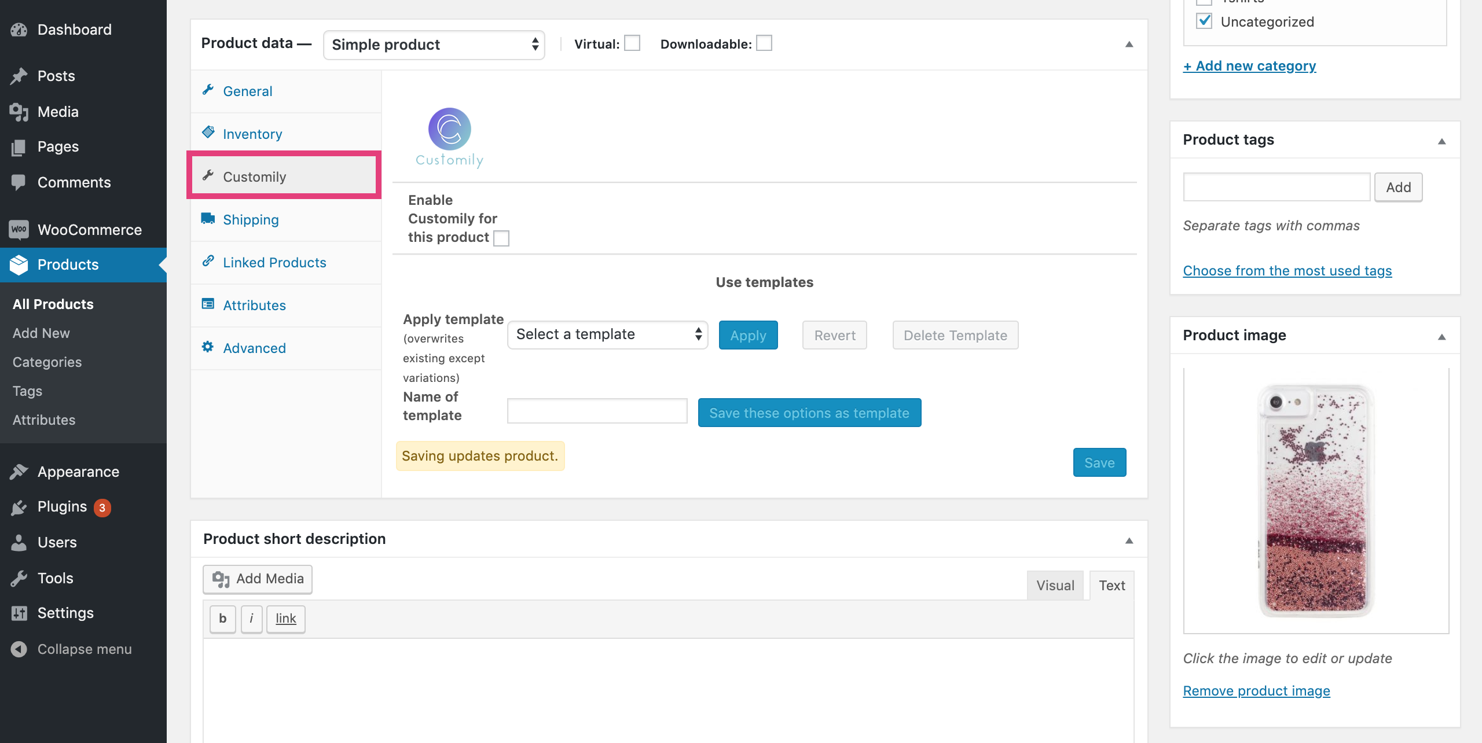
Task: Collapse the Product tags panel
Action: pos(1441,140)
